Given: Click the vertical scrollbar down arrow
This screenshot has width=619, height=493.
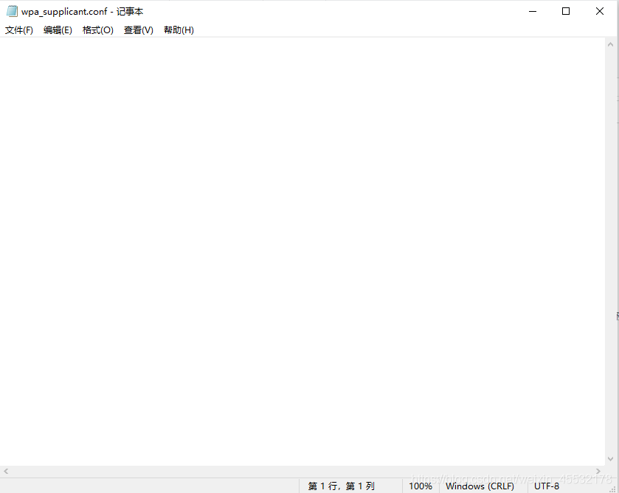Looking at the screenshot, I should click(610, 459).
